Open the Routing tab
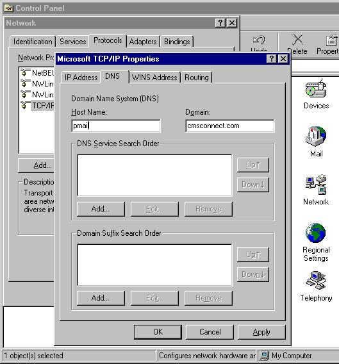Viewport: 339px width, 364px height. tap(197, 78)
